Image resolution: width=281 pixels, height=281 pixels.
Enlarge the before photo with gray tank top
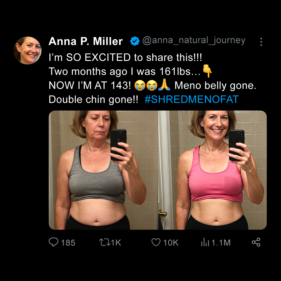coord(103,170)
